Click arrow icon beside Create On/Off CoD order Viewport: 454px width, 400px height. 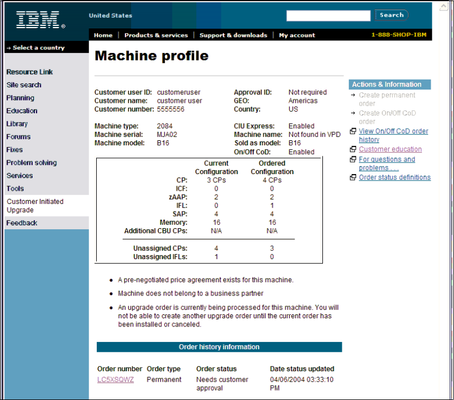coord(353,113)
